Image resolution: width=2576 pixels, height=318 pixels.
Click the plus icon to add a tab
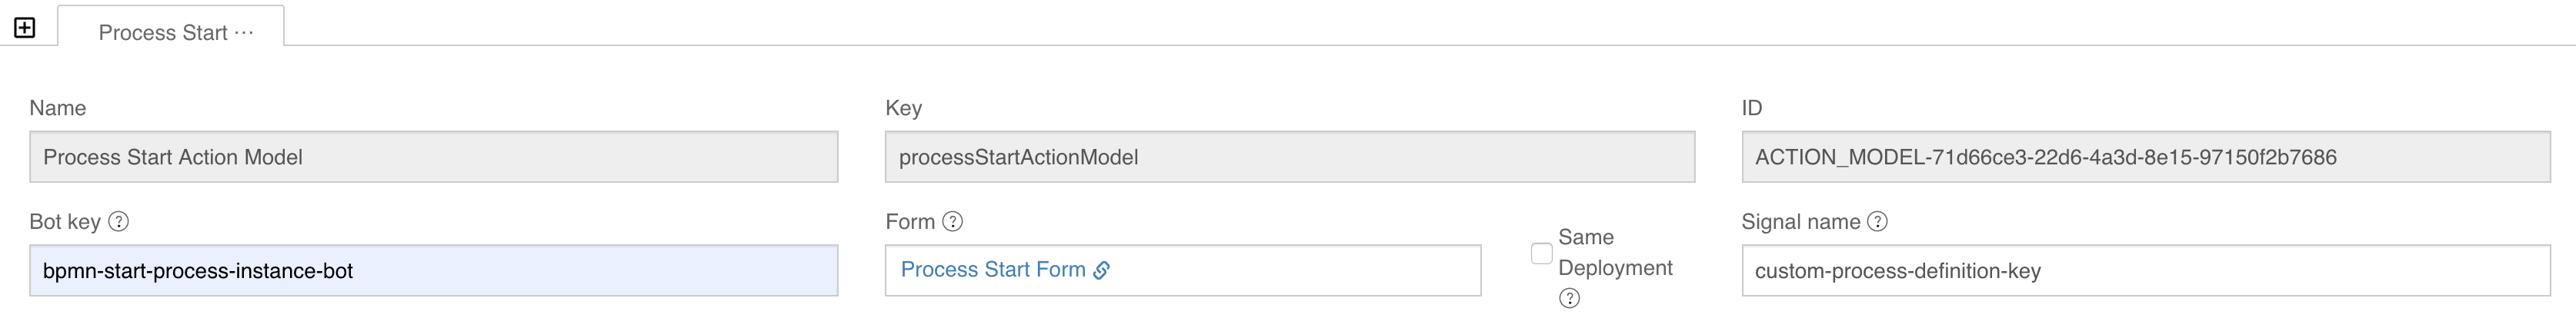(25, 28)
